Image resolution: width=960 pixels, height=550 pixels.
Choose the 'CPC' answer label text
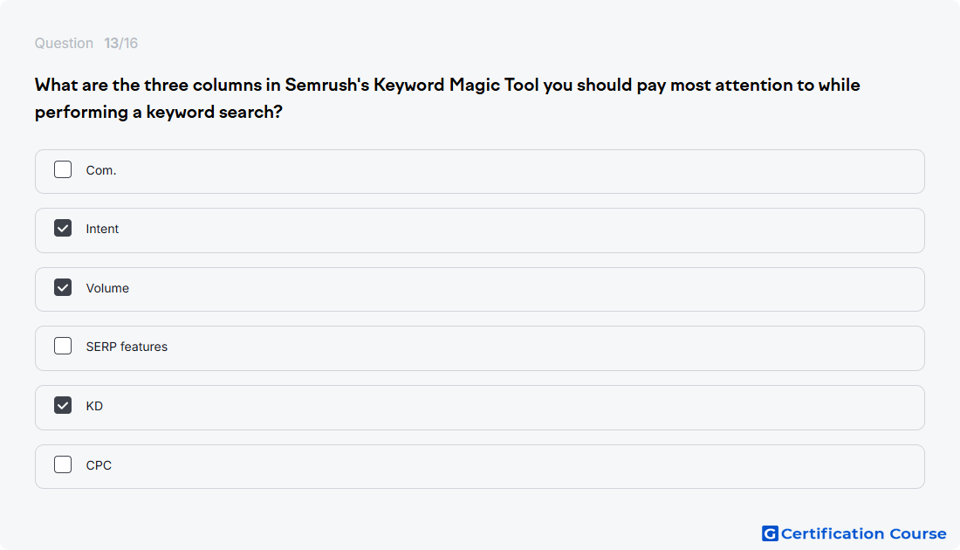(99, 465)
